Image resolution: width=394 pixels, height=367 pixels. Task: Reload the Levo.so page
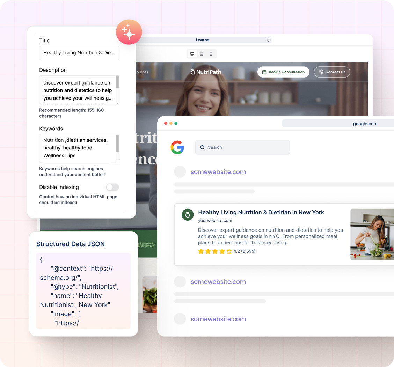tap(269, 40)
